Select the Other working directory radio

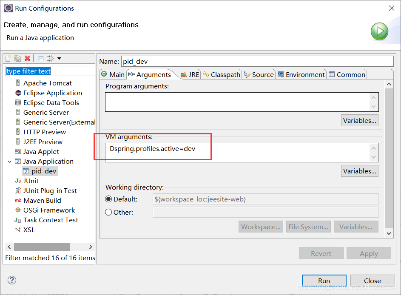tap(108, 212)
